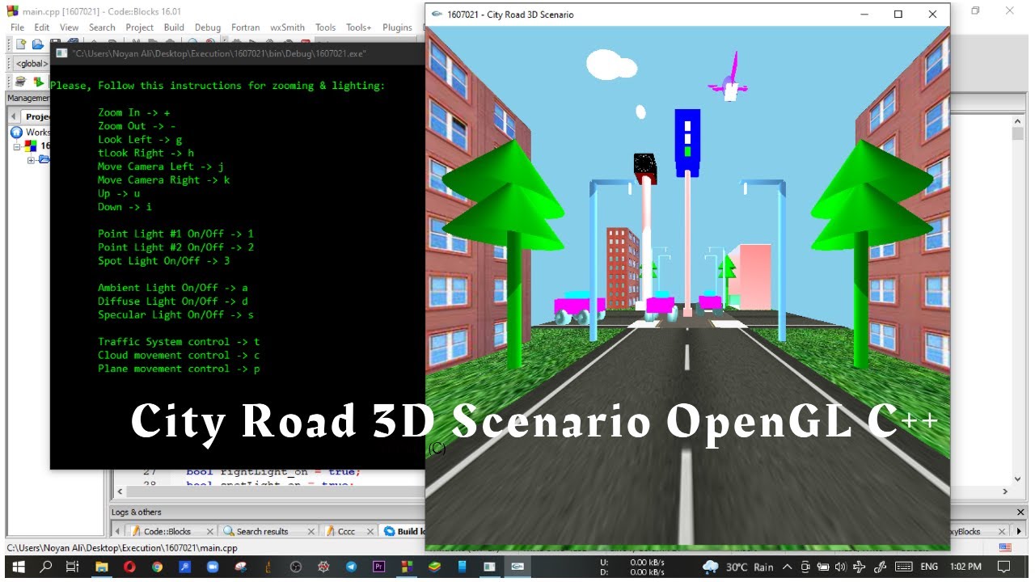Open File Explorer from the taskbar
Image resolution: width=1035 pixels, height=582 pixels.
point(102,567)
